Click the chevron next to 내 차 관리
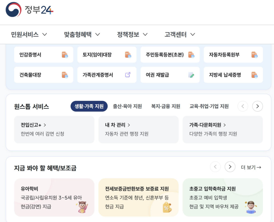This screenshot has height=222, width=274. coord(129,125)
